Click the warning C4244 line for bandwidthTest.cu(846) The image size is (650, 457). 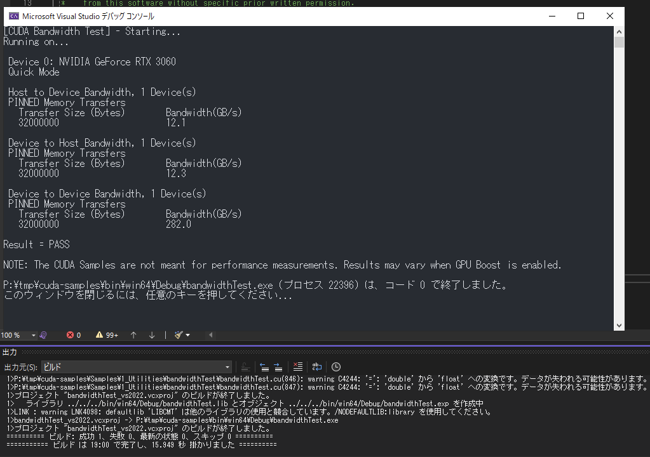coord(327,379)
